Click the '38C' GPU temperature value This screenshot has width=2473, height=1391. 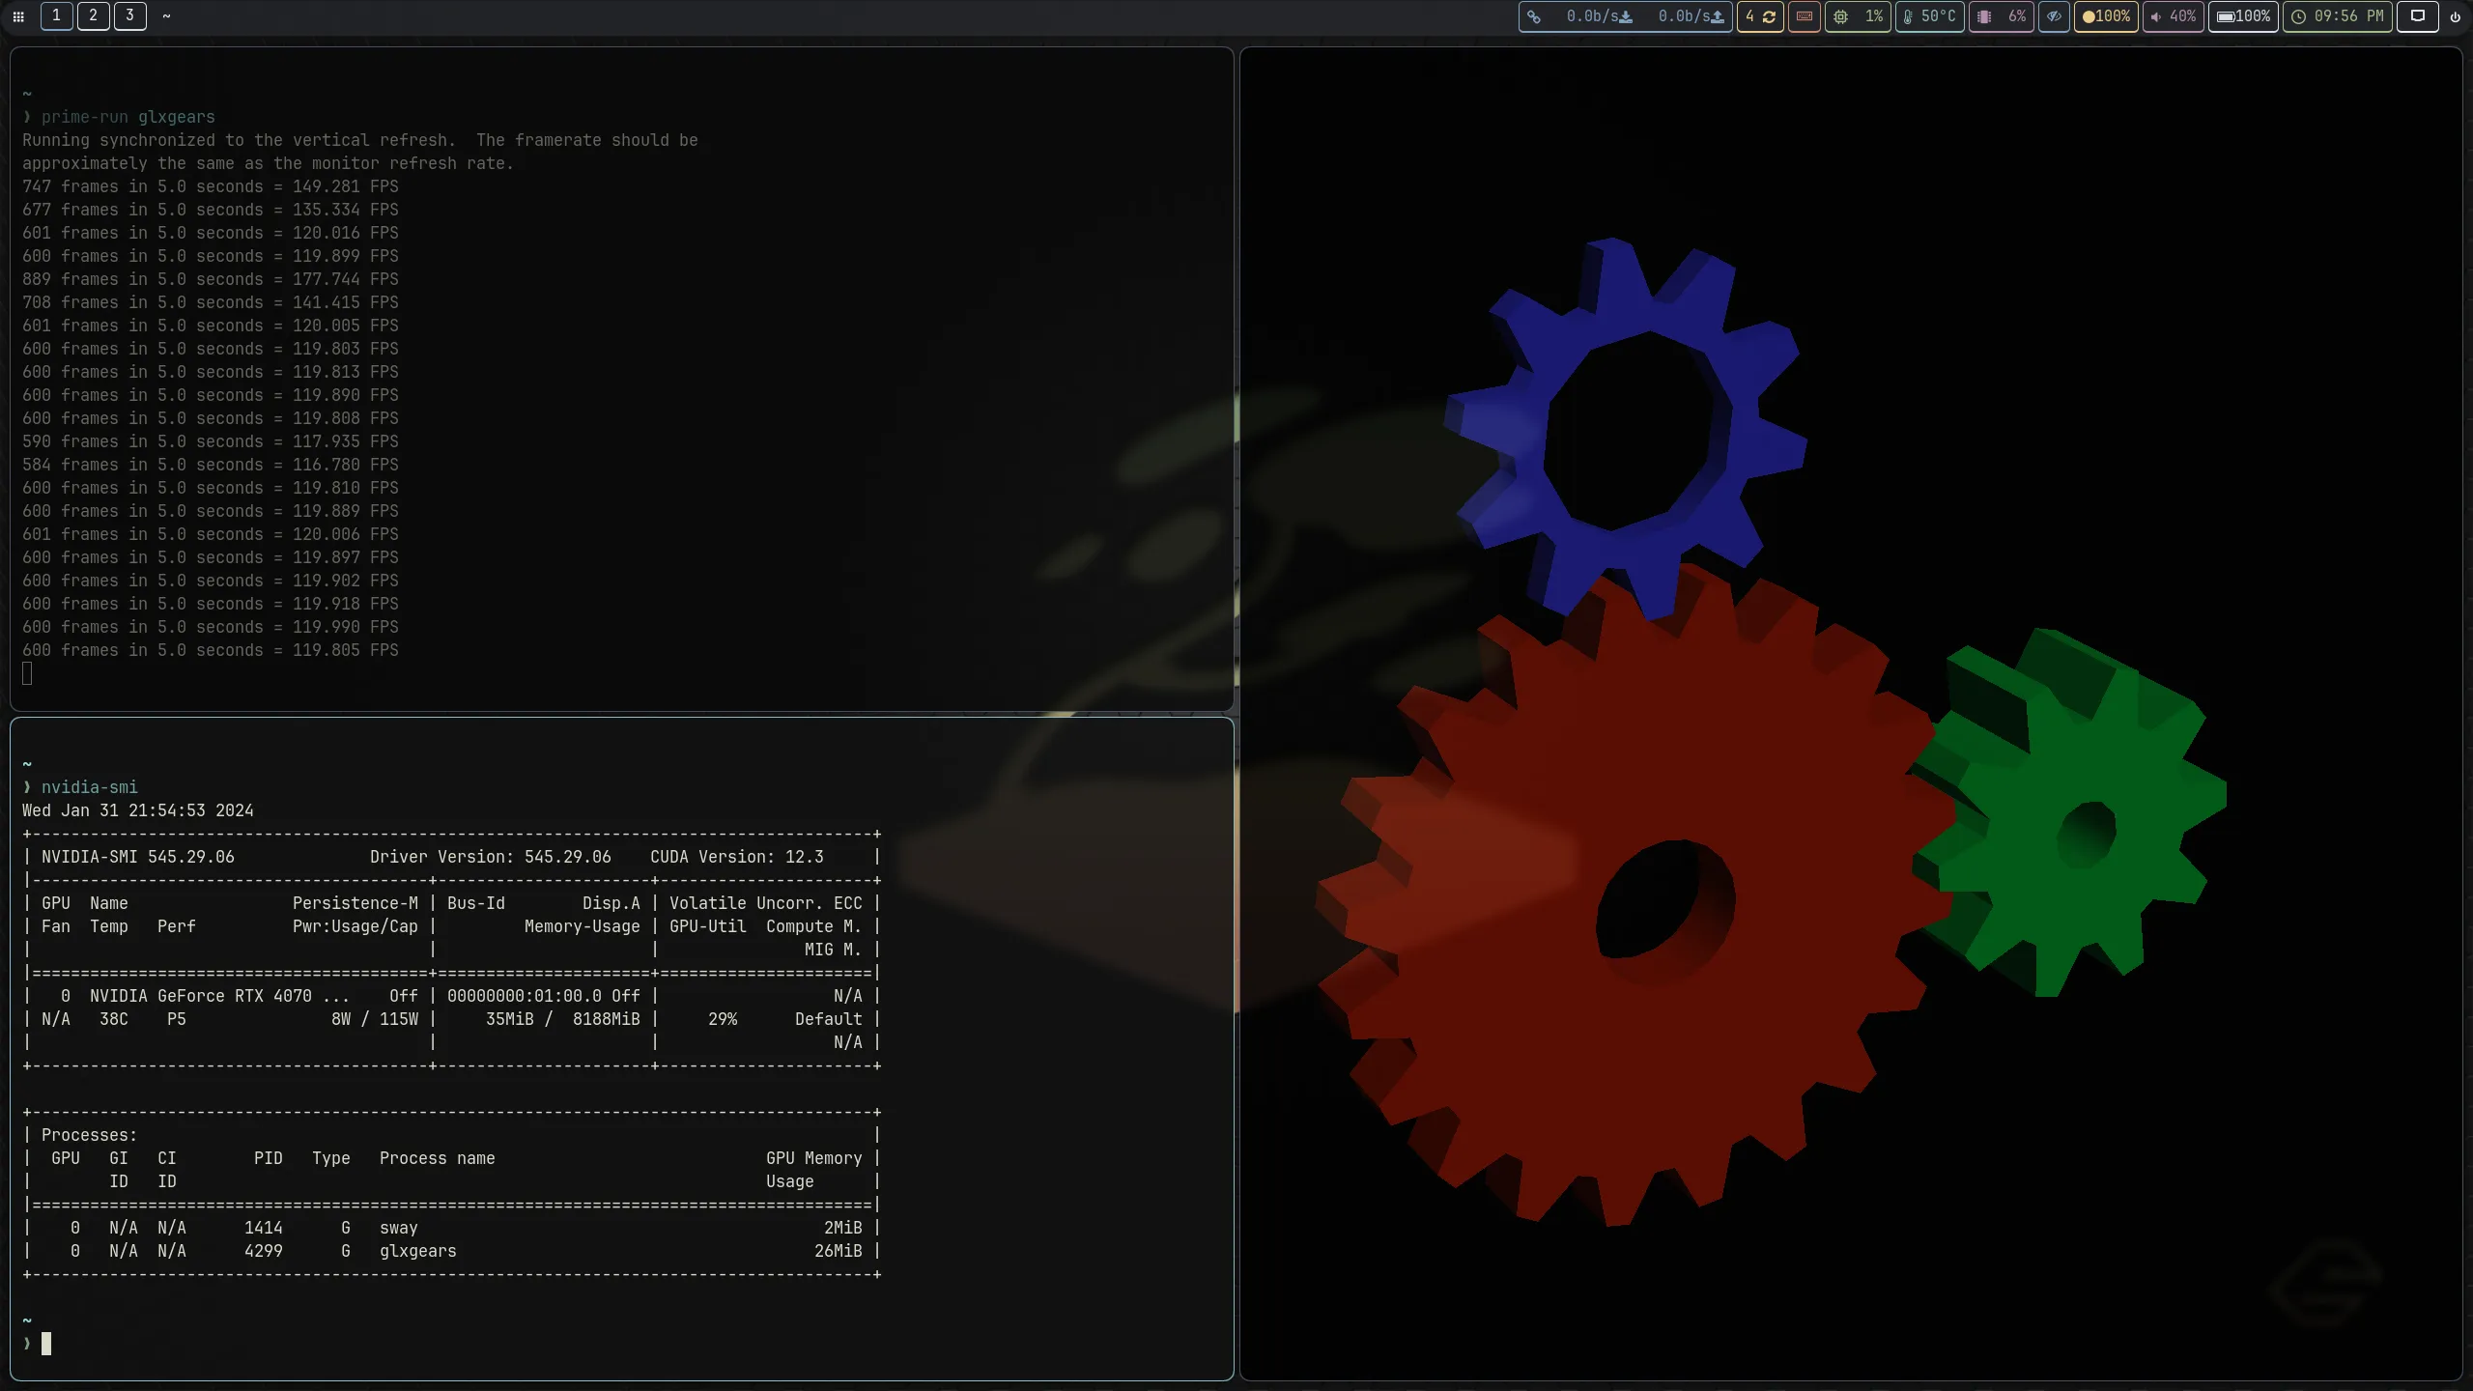tap(114, 1019)
